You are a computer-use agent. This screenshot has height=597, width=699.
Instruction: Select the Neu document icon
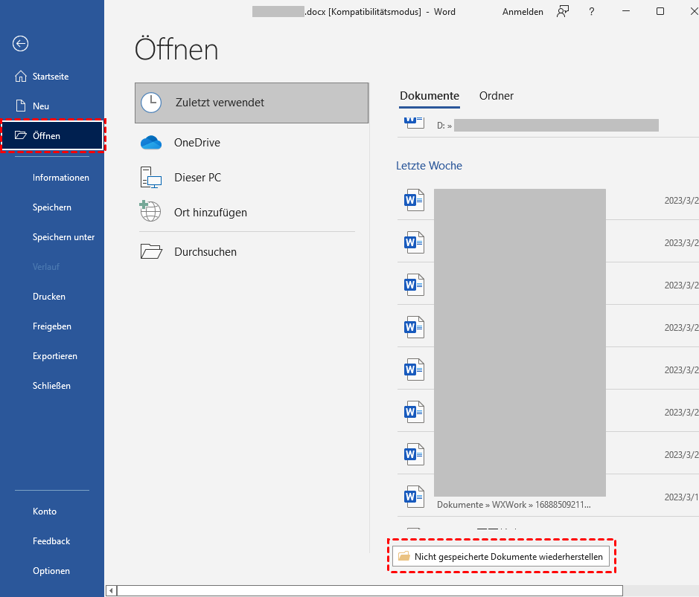[x=21, y=106]
